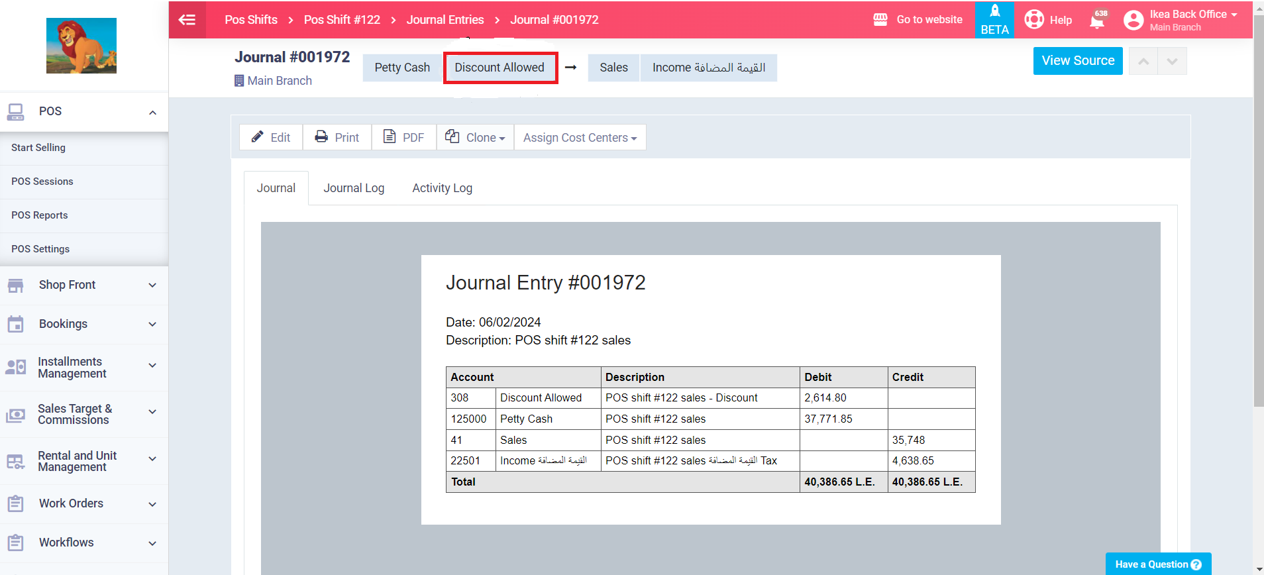
Task: Click the user avatar profile icon
Action: pyautogui.click(x=1133, y=21)
